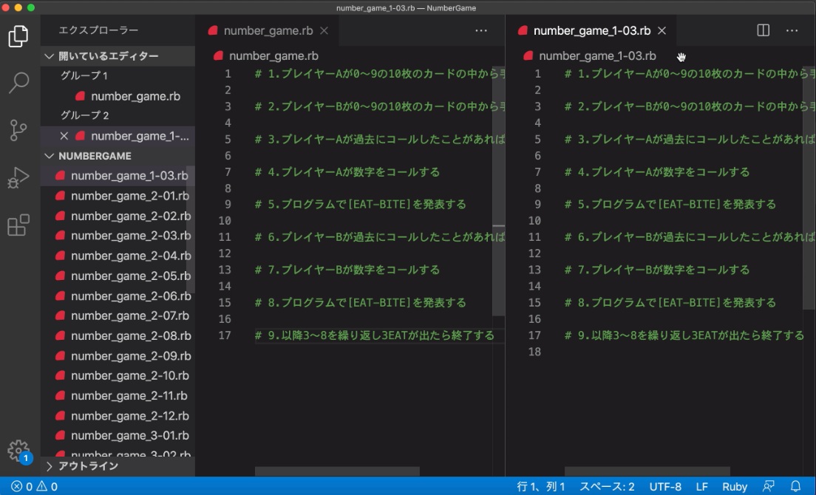Close the number_game_1-03.rb tab

pos(662,31)
